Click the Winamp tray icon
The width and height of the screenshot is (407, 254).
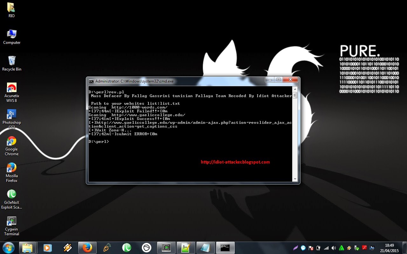point(349,248)
